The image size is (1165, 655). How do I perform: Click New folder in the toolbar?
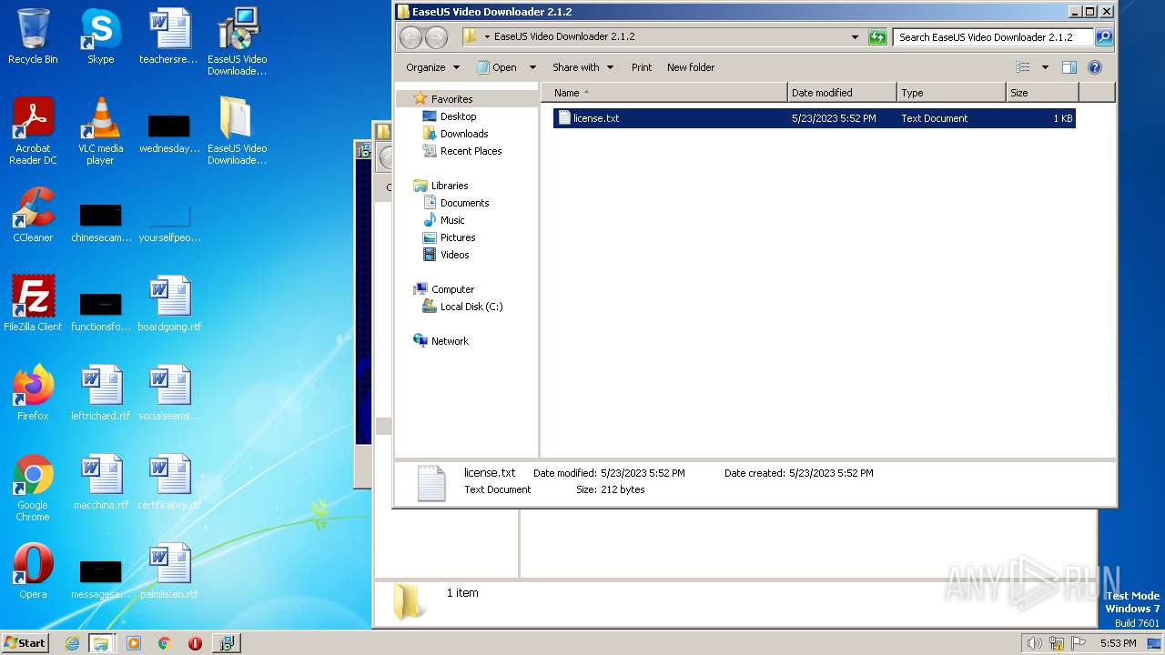click(x=691, y=67)
